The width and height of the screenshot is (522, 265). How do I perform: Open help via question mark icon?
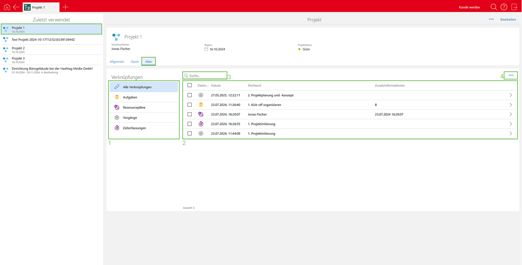click(504, 7)
